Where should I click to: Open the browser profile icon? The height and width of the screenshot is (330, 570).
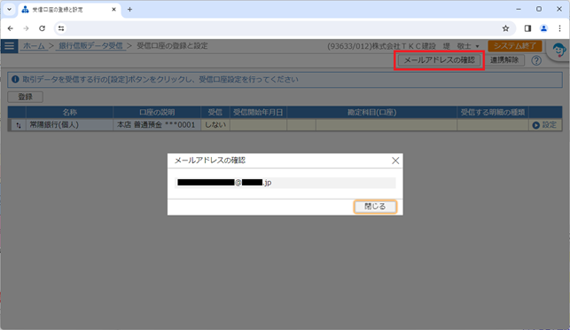click(543, 28)
